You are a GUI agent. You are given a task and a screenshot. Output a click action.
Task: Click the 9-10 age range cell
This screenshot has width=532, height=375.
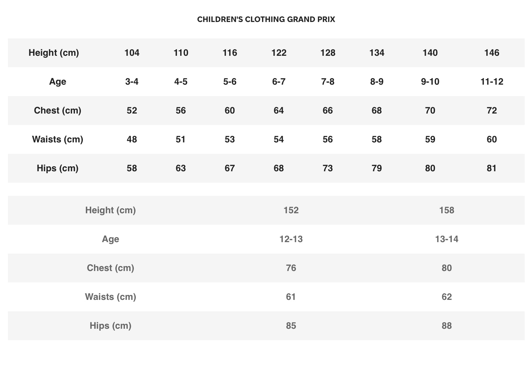pos(430,82)
